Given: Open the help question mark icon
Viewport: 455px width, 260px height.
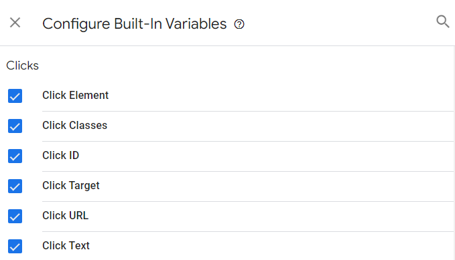Looking at the screenshot, I should click(x=239, y=24).
